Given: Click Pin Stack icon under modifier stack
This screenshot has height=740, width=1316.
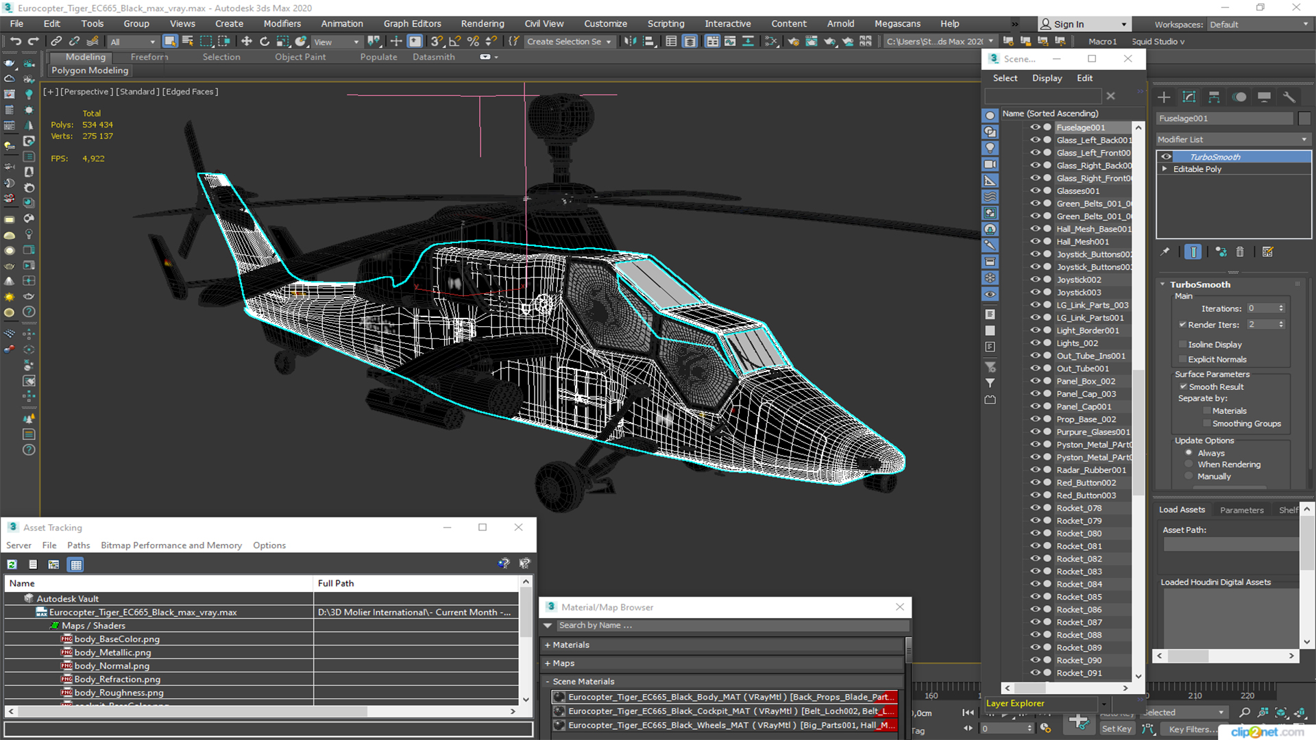Looking at the screenshot, I should pos(1165,252).
